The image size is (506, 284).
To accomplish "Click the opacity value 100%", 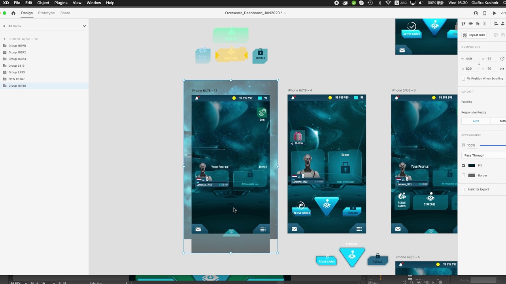I will tap(471, 146).
